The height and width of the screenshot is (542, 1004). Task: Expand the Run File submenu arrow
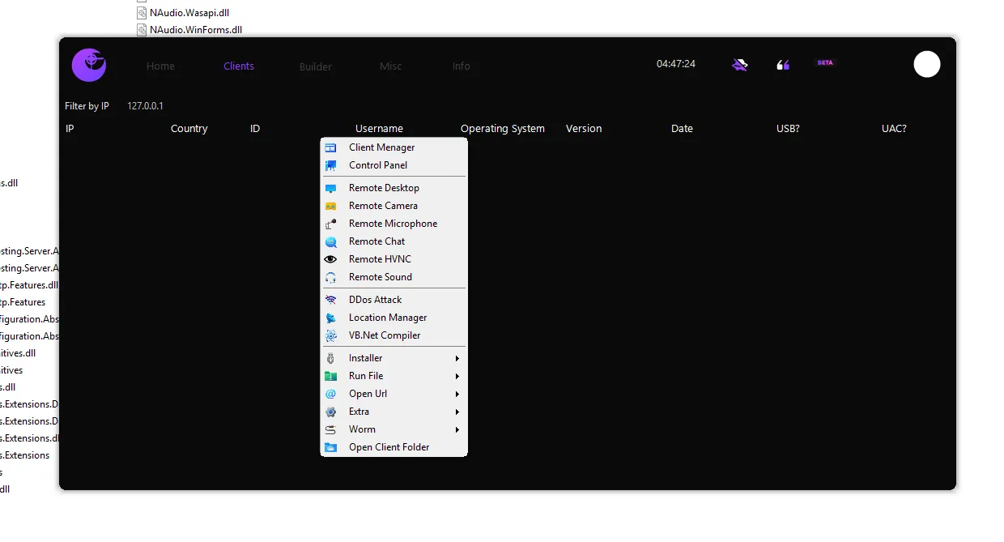[457, 376]
